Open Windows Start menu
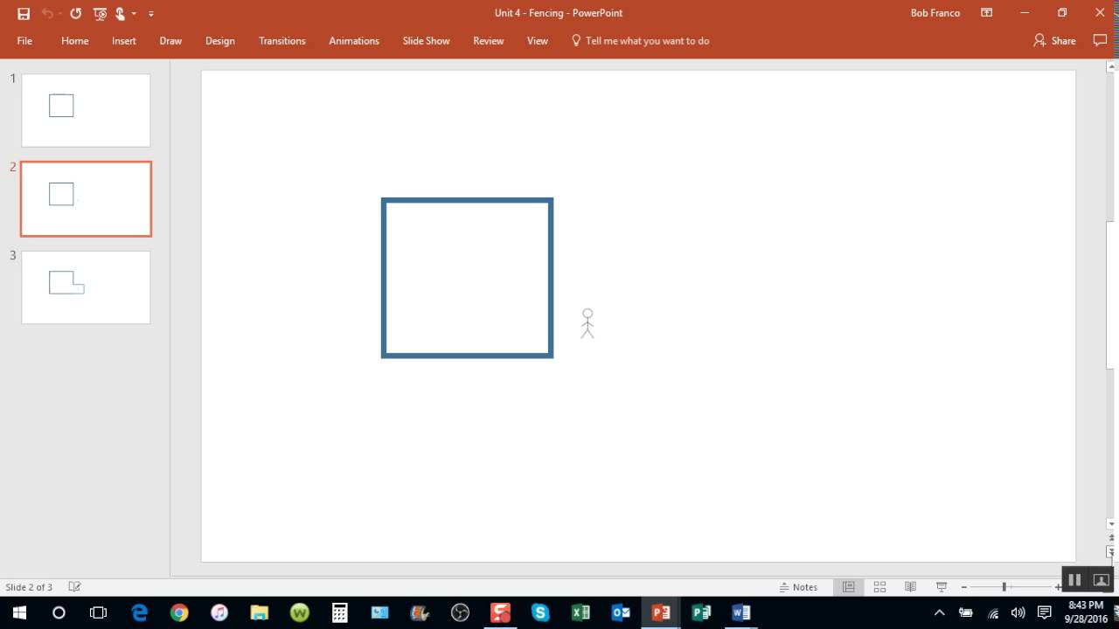1119x629 pixels. (19, 612)
